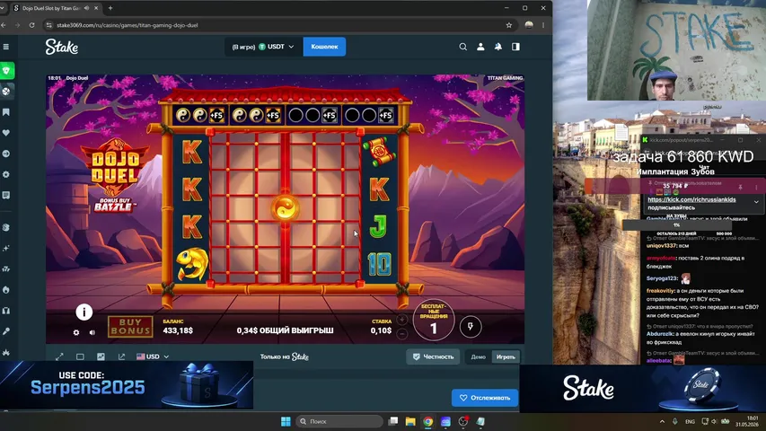Toggle theater mode rectangle icon
The width and height of the screenshot is (766, 431).
tap(80, 356)
